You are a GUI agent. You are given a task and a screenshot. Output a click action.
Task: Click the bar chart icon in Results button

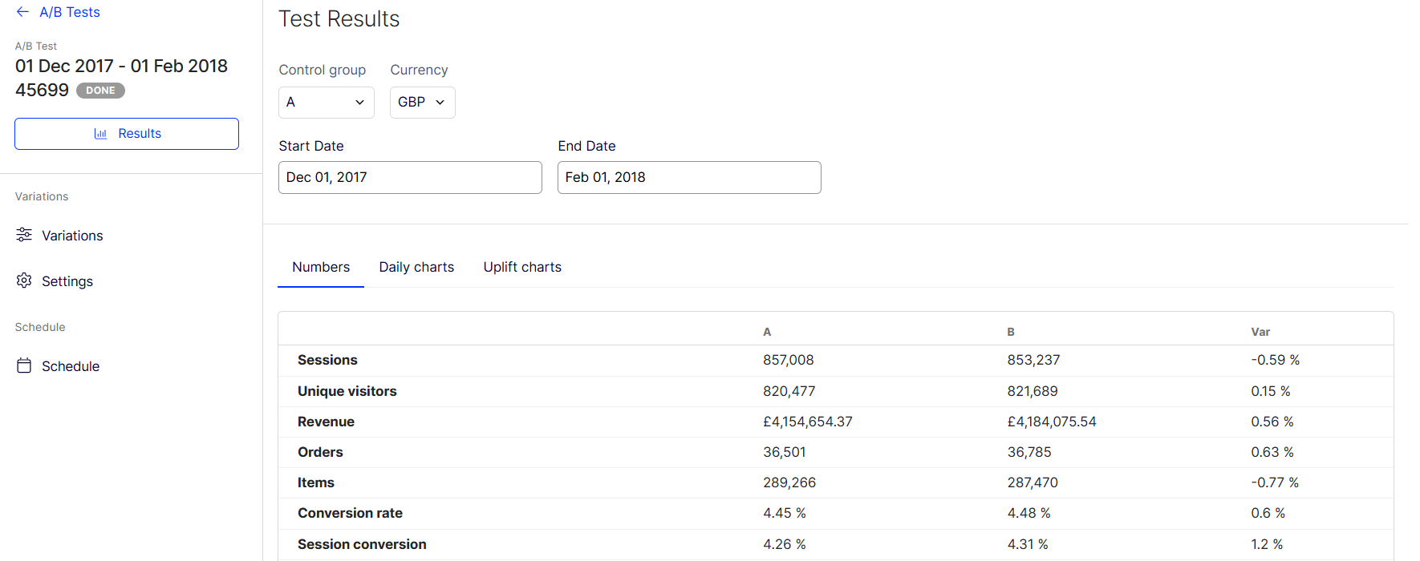point(100,134)
